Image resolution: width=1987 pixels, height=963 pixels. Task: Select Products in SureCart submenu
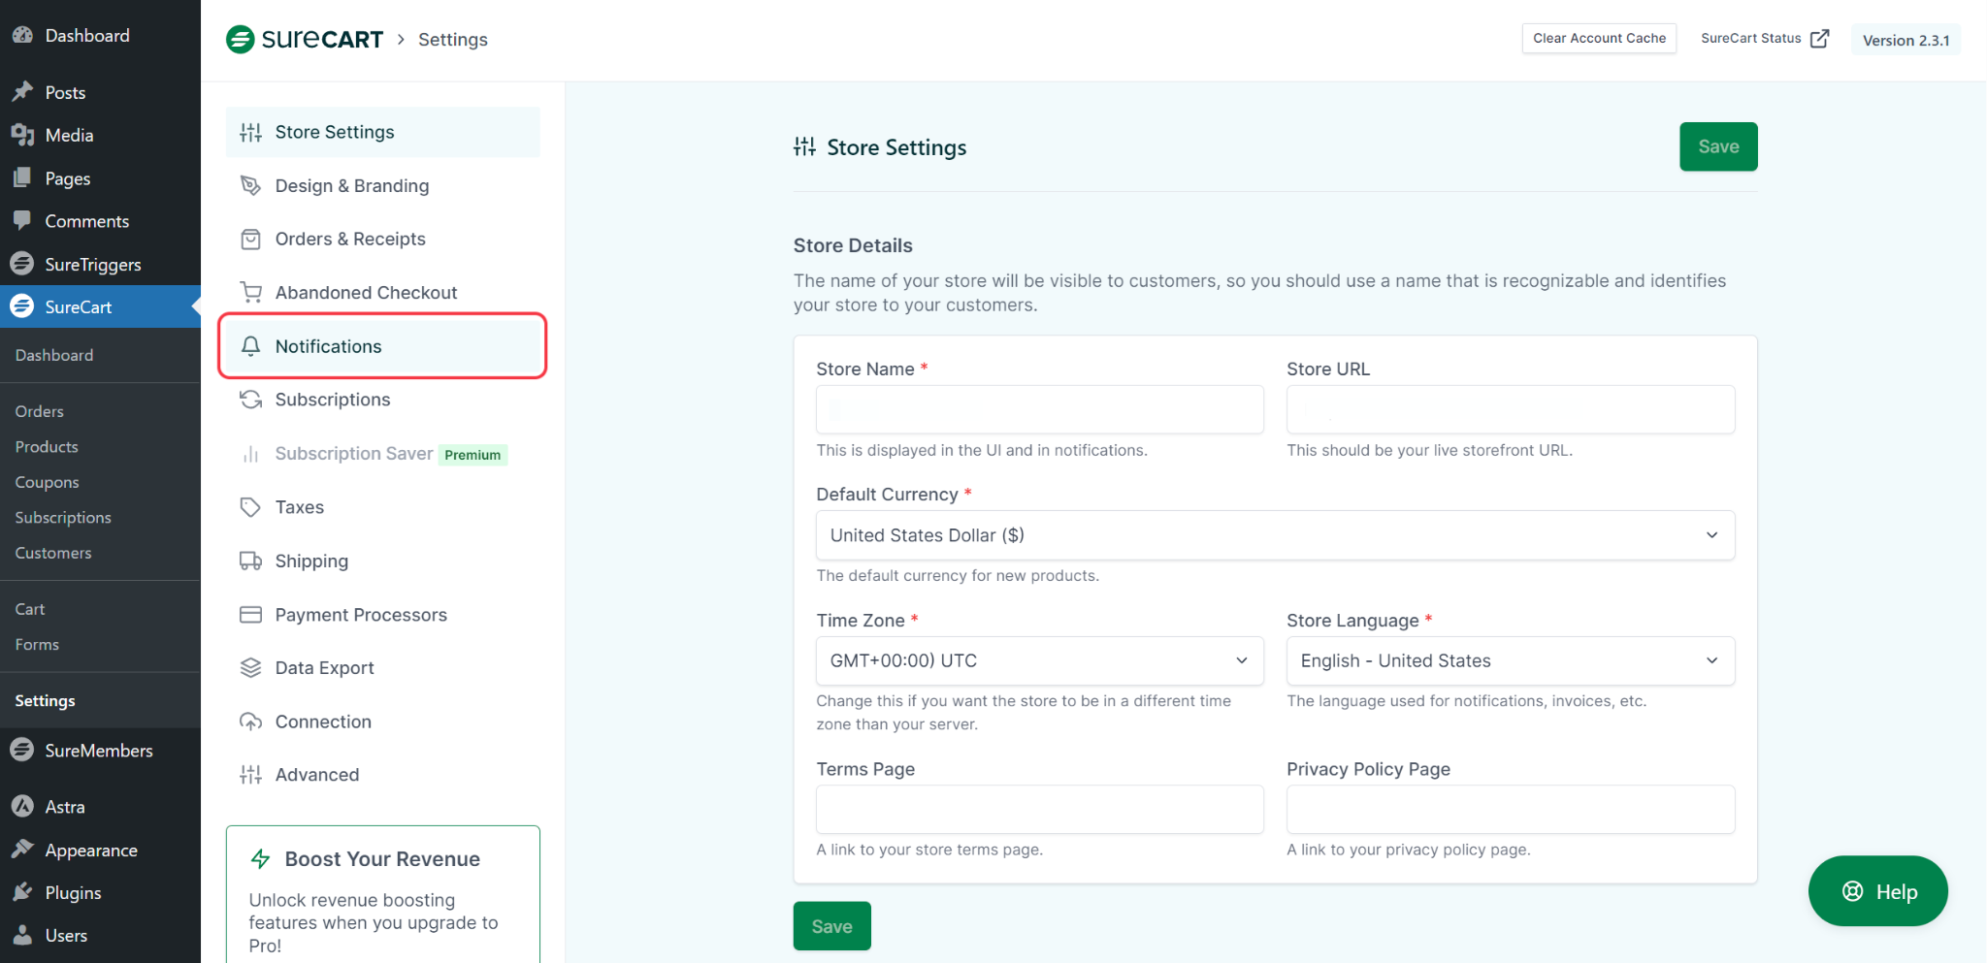point(47,446)
